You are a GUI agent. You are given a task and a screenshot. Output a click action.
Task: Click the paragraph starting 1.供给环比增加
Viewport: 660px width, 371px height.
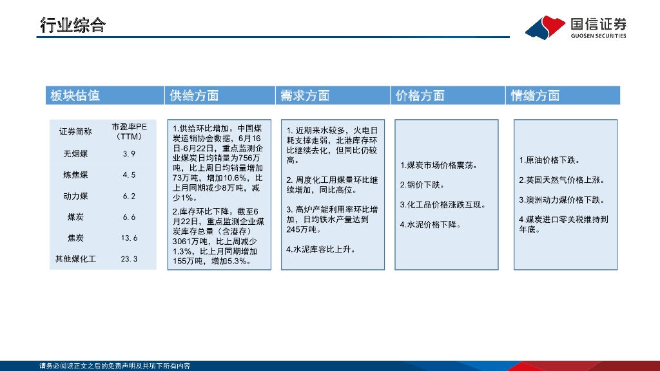(218, 163)
